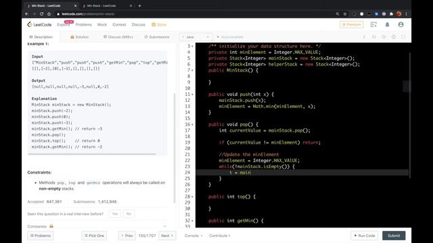Click the browser home icon
433x243 pixels.
pos(49,13)
